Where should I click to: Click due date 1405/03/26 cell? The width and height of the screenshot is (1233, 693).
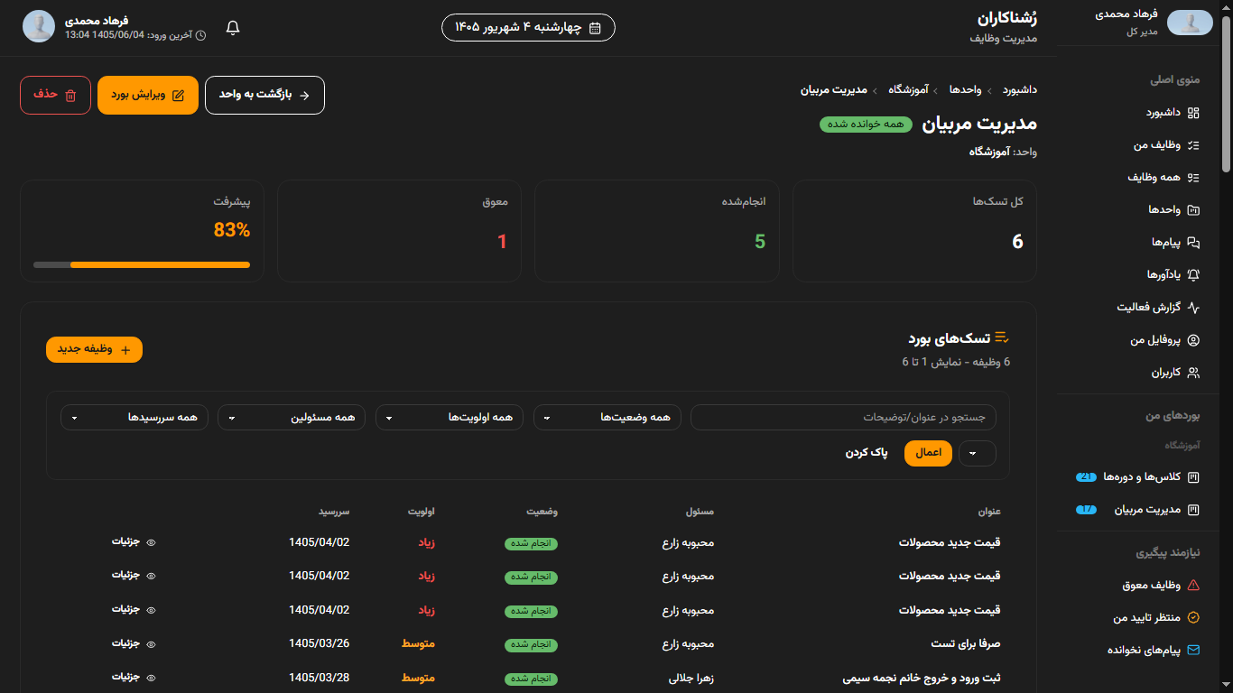tap(319, 644)
